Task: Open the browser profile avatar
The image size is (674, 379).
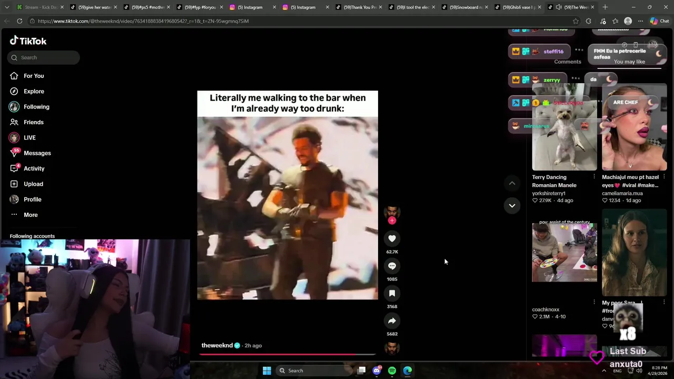Action: (x=628, y=21)
